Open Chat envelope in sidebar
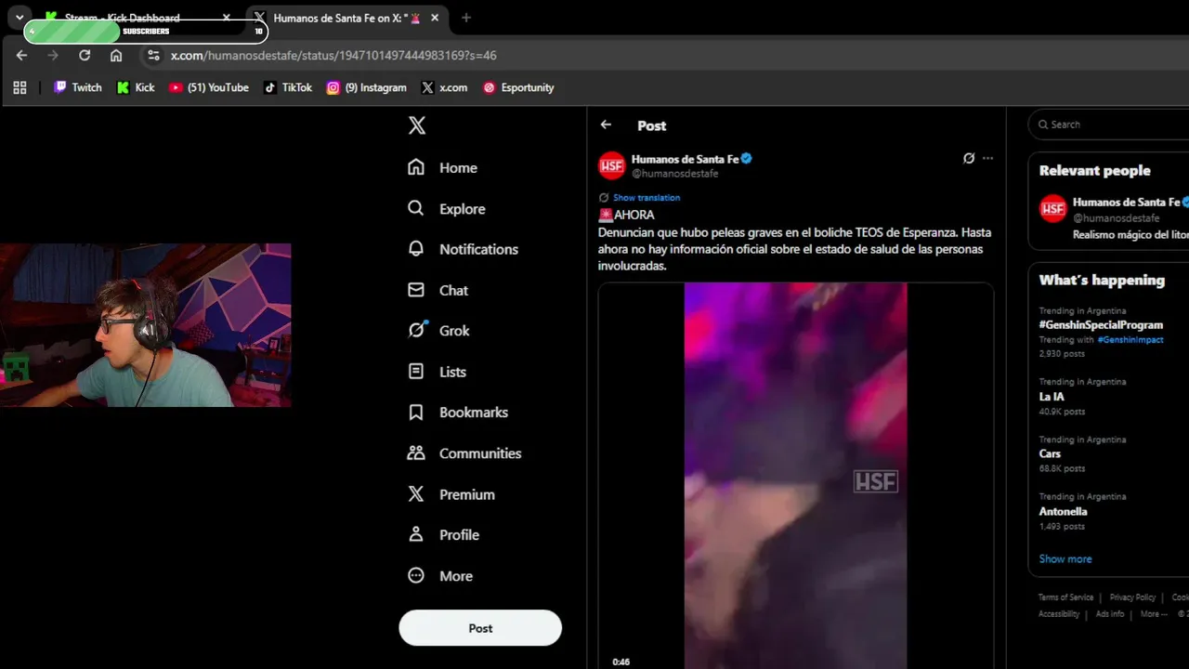This screenshot has width=1189, height=669. pyautogui.click(x=416, y=290)
